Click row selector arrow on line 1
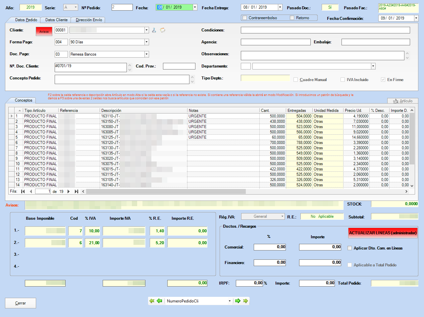Screen dimensions: 424x317 (12, 116)
